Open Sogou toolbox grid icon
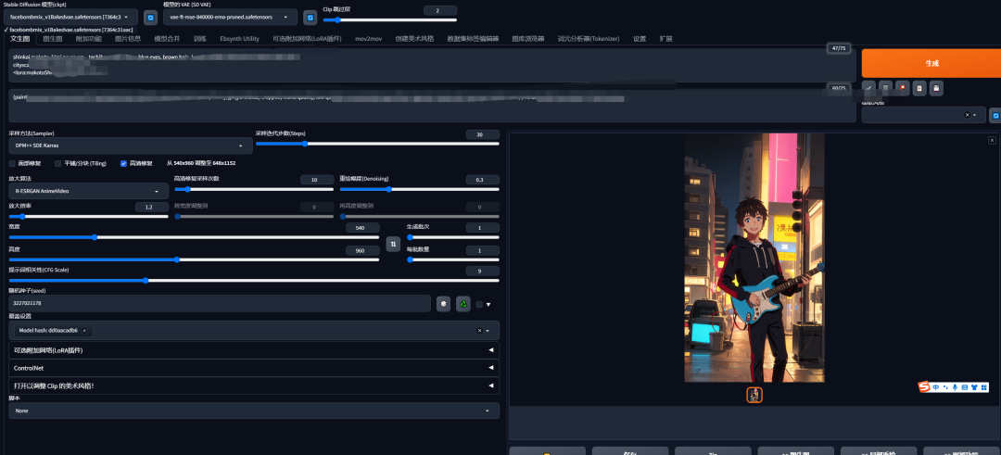The width and height of the screenshot is (1001, 455). (x=984, y=386)
